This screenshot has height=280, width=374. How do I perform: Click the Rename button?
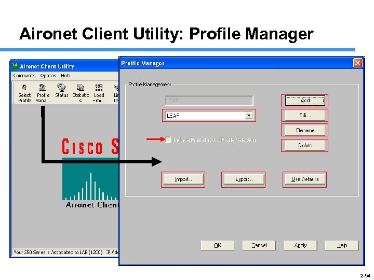point(305,131)
